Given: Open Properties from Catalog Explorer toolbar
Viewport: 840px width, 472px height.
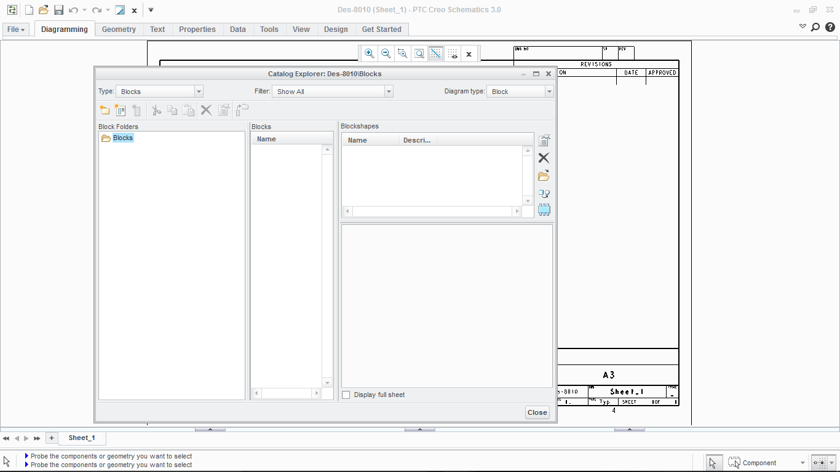Looking at the screenshot, I should (x=224, y=110).
